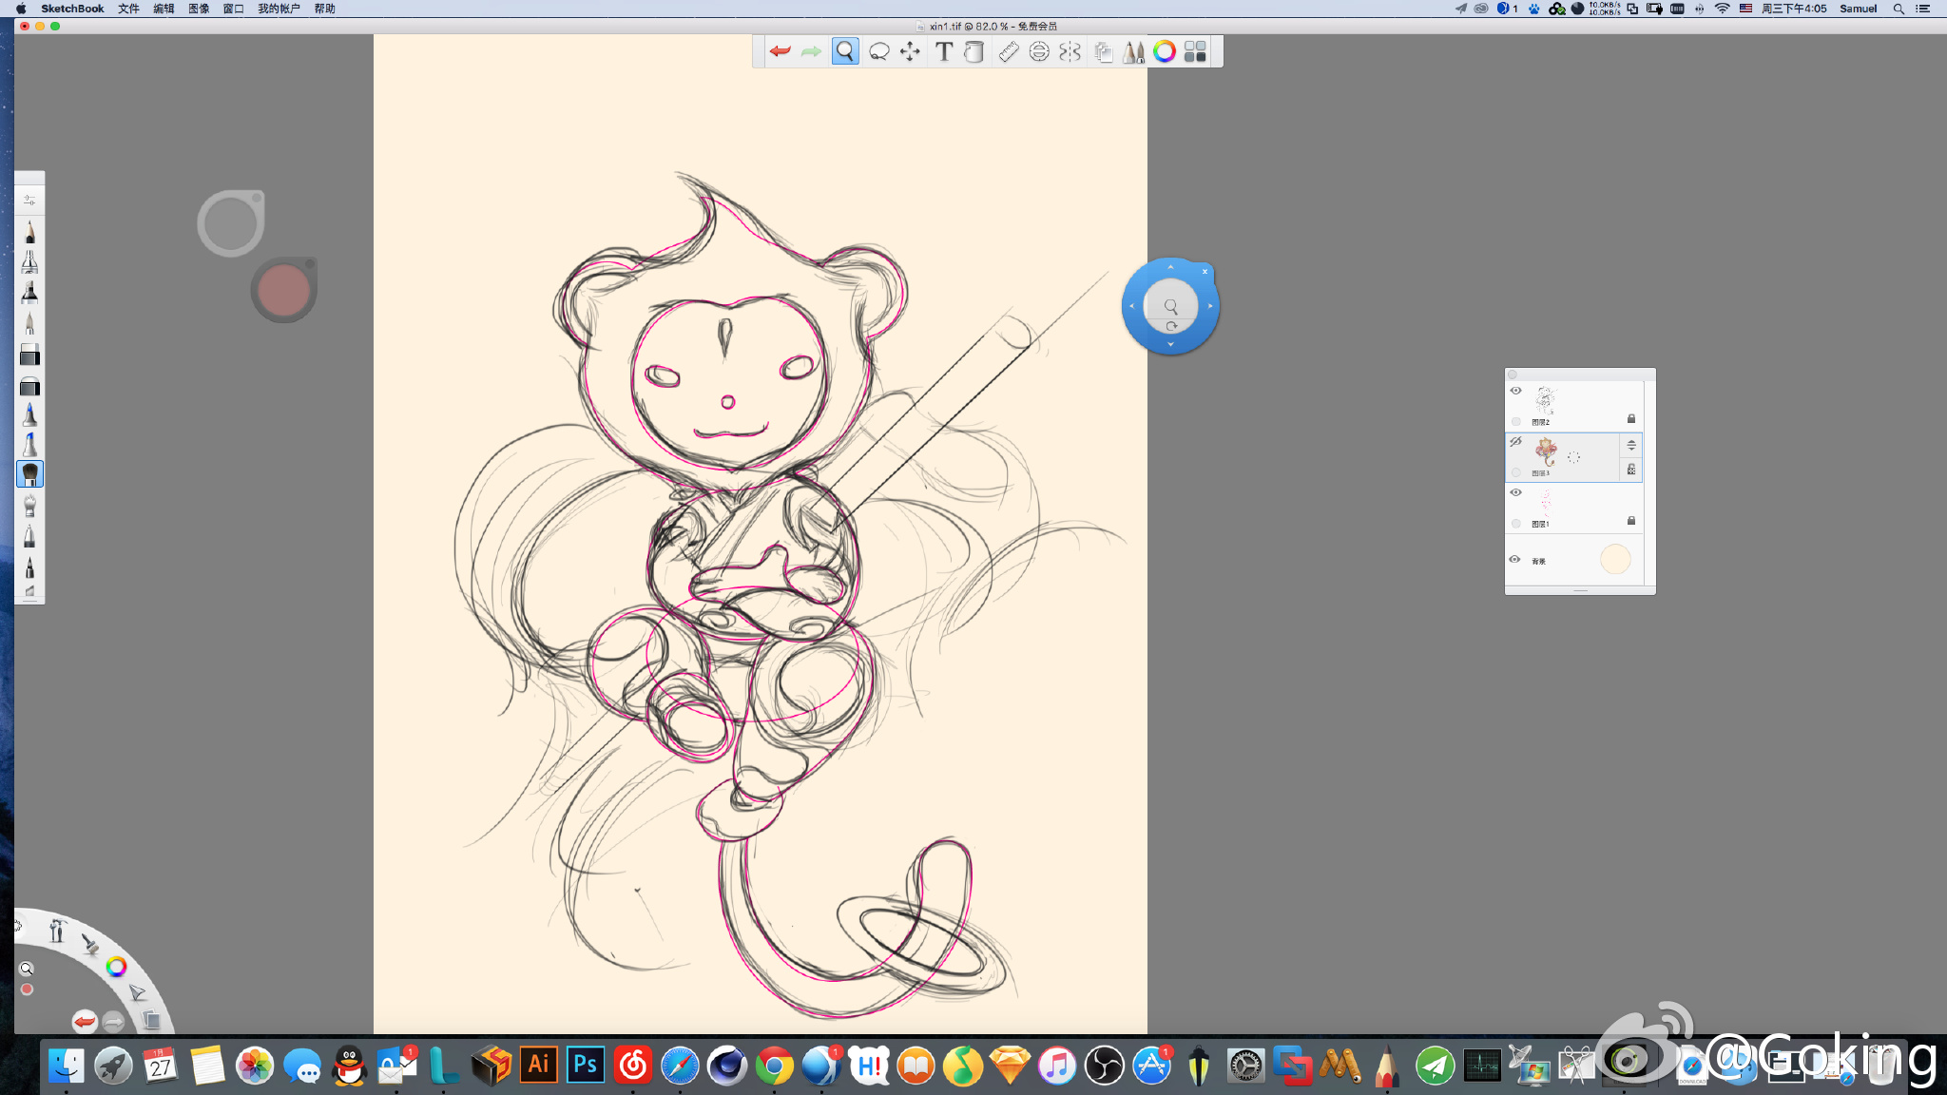Unlock layer 图层2 lock icon
1947x1095 pixels.
pyautogui.click(x=1631, y=418)
